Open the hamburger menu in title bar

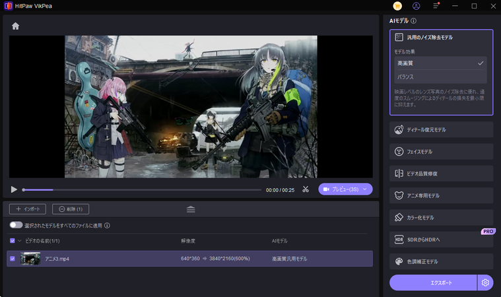coord(436,6)
